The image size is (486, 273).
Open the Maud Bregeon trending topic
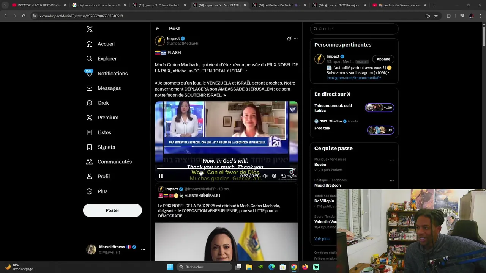pos(327,185)
